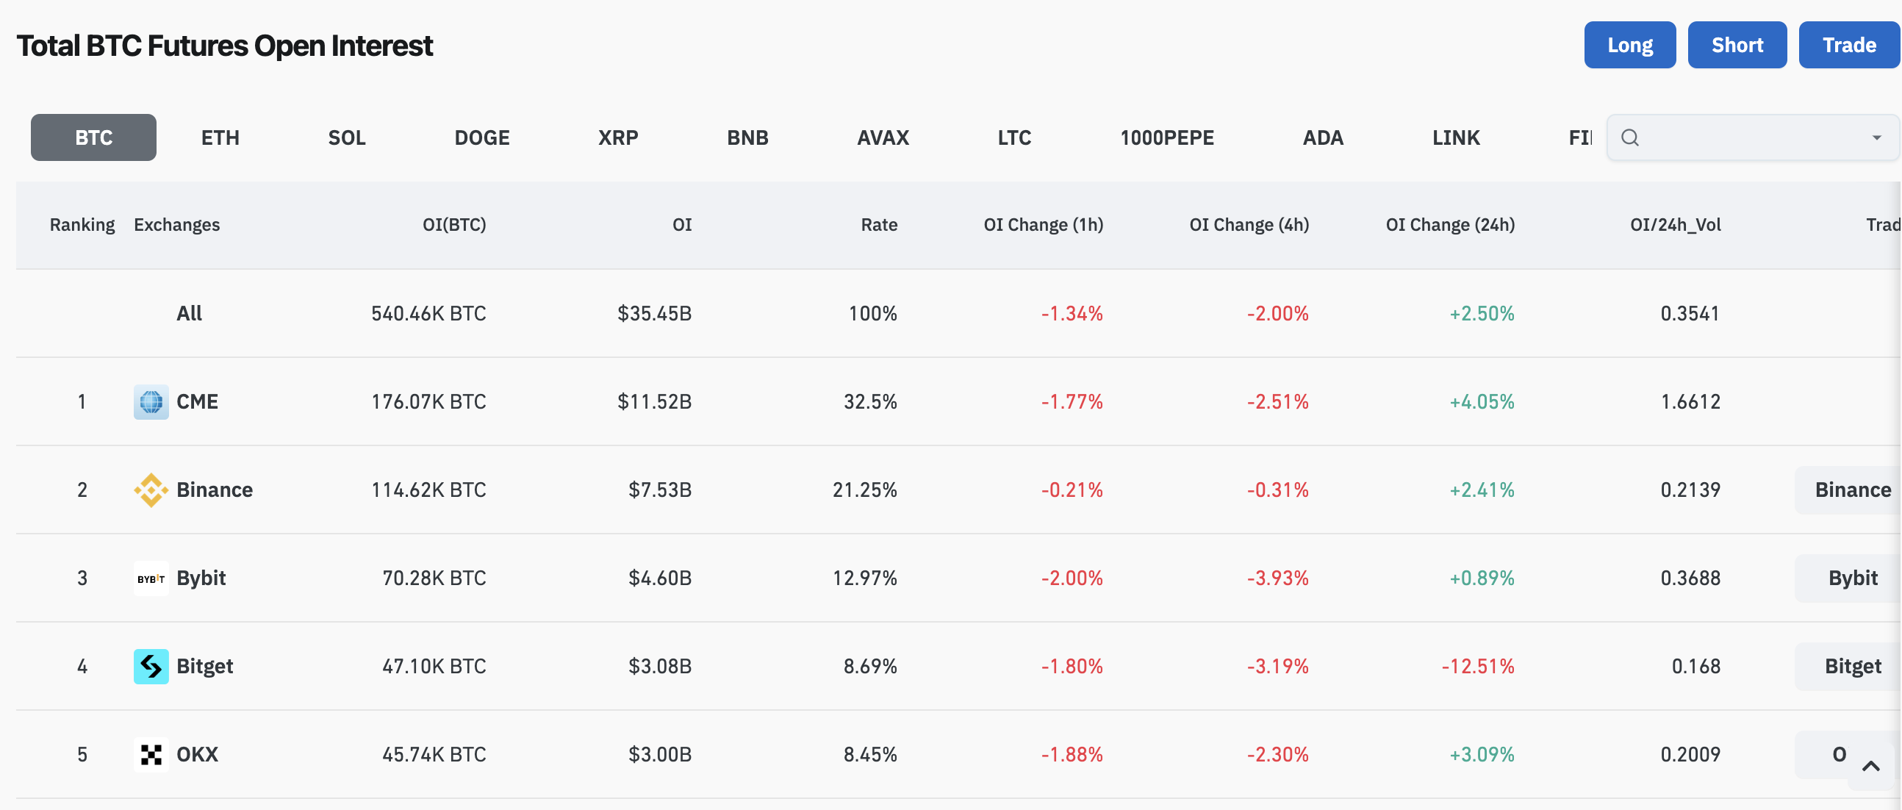Viewport: 1902px width, 810px height.
Task: Select the 1000PEPE tab
Action: (1166, 137)
